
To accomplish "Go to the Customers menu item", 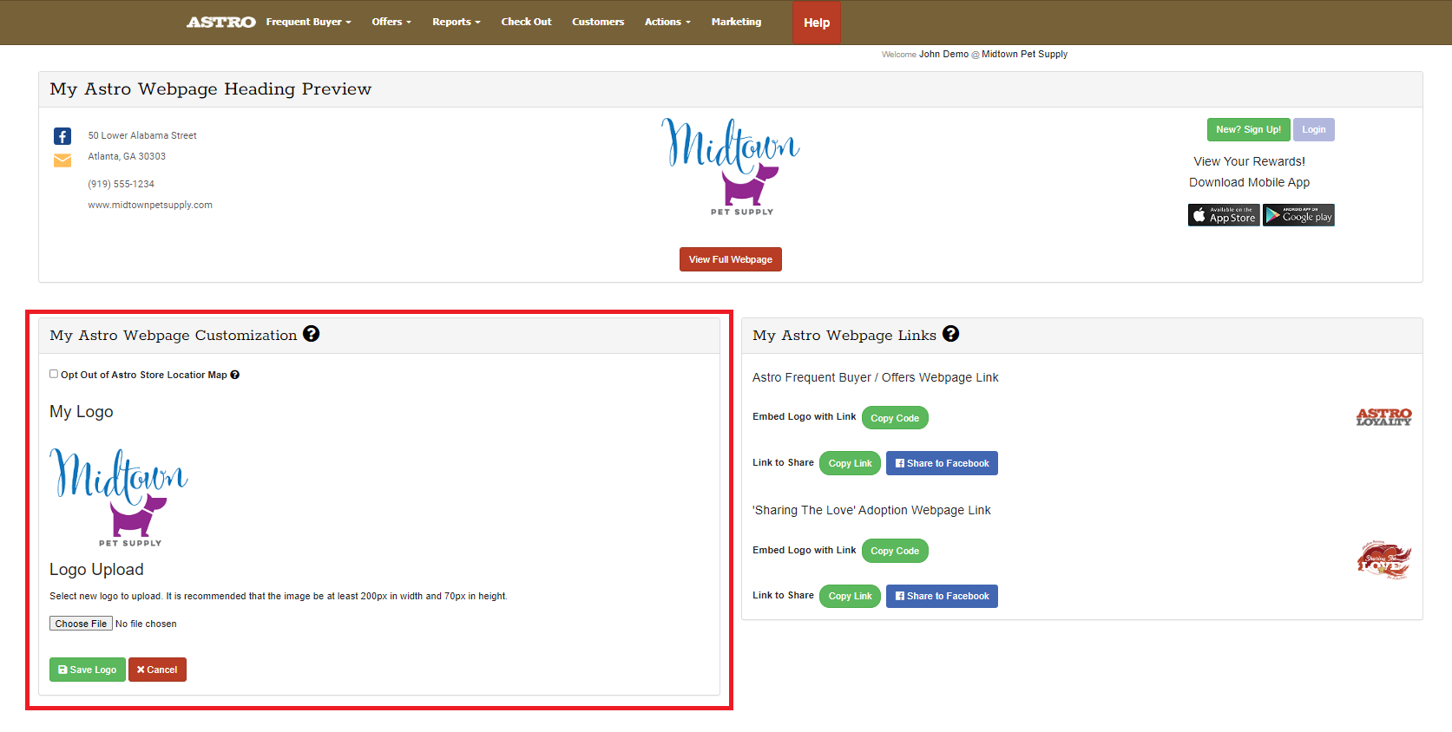I will [597, 22].
